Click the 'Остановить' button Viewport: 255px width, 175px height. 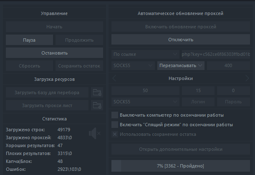tap(54, 53)
